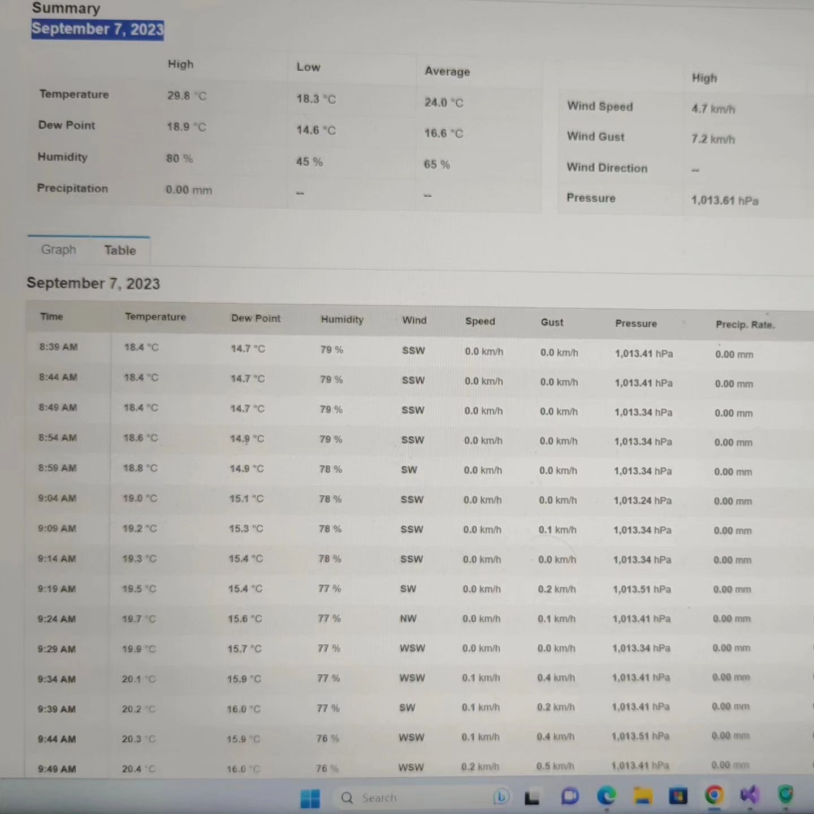Open Microsoft Store from taskbar
Screen dimensions: 814x814
(678, 796)
